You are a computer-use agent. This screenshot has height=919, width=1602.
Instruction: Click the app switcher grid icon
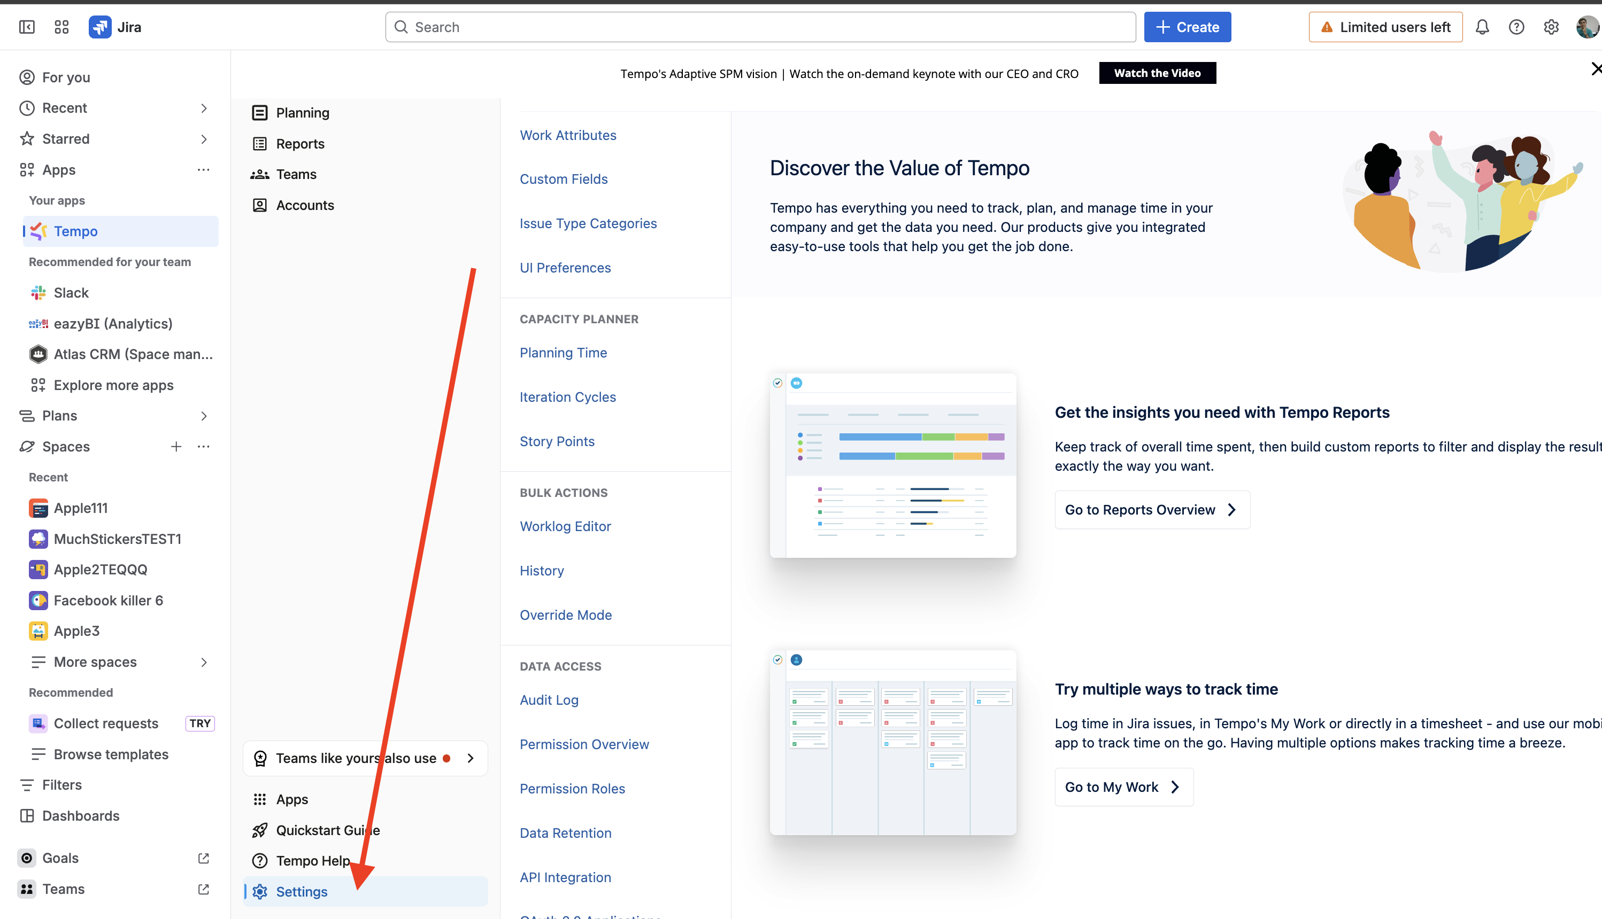click(61, 27)
